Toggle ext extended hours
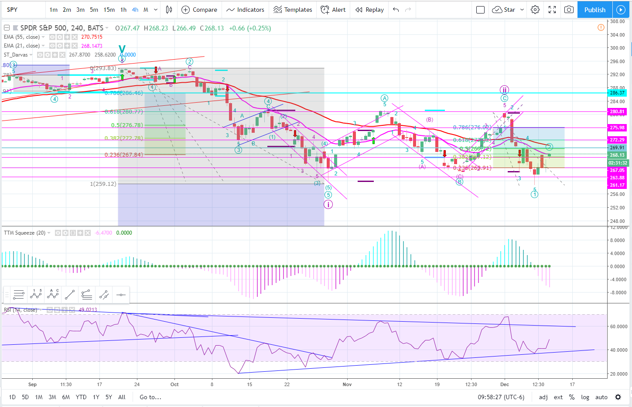This screenshot has width=632, height=407. pos(558,397)
